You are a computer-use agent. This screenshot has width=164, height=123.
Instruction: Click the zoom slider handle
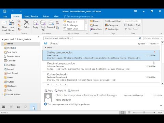click(144, 112)
